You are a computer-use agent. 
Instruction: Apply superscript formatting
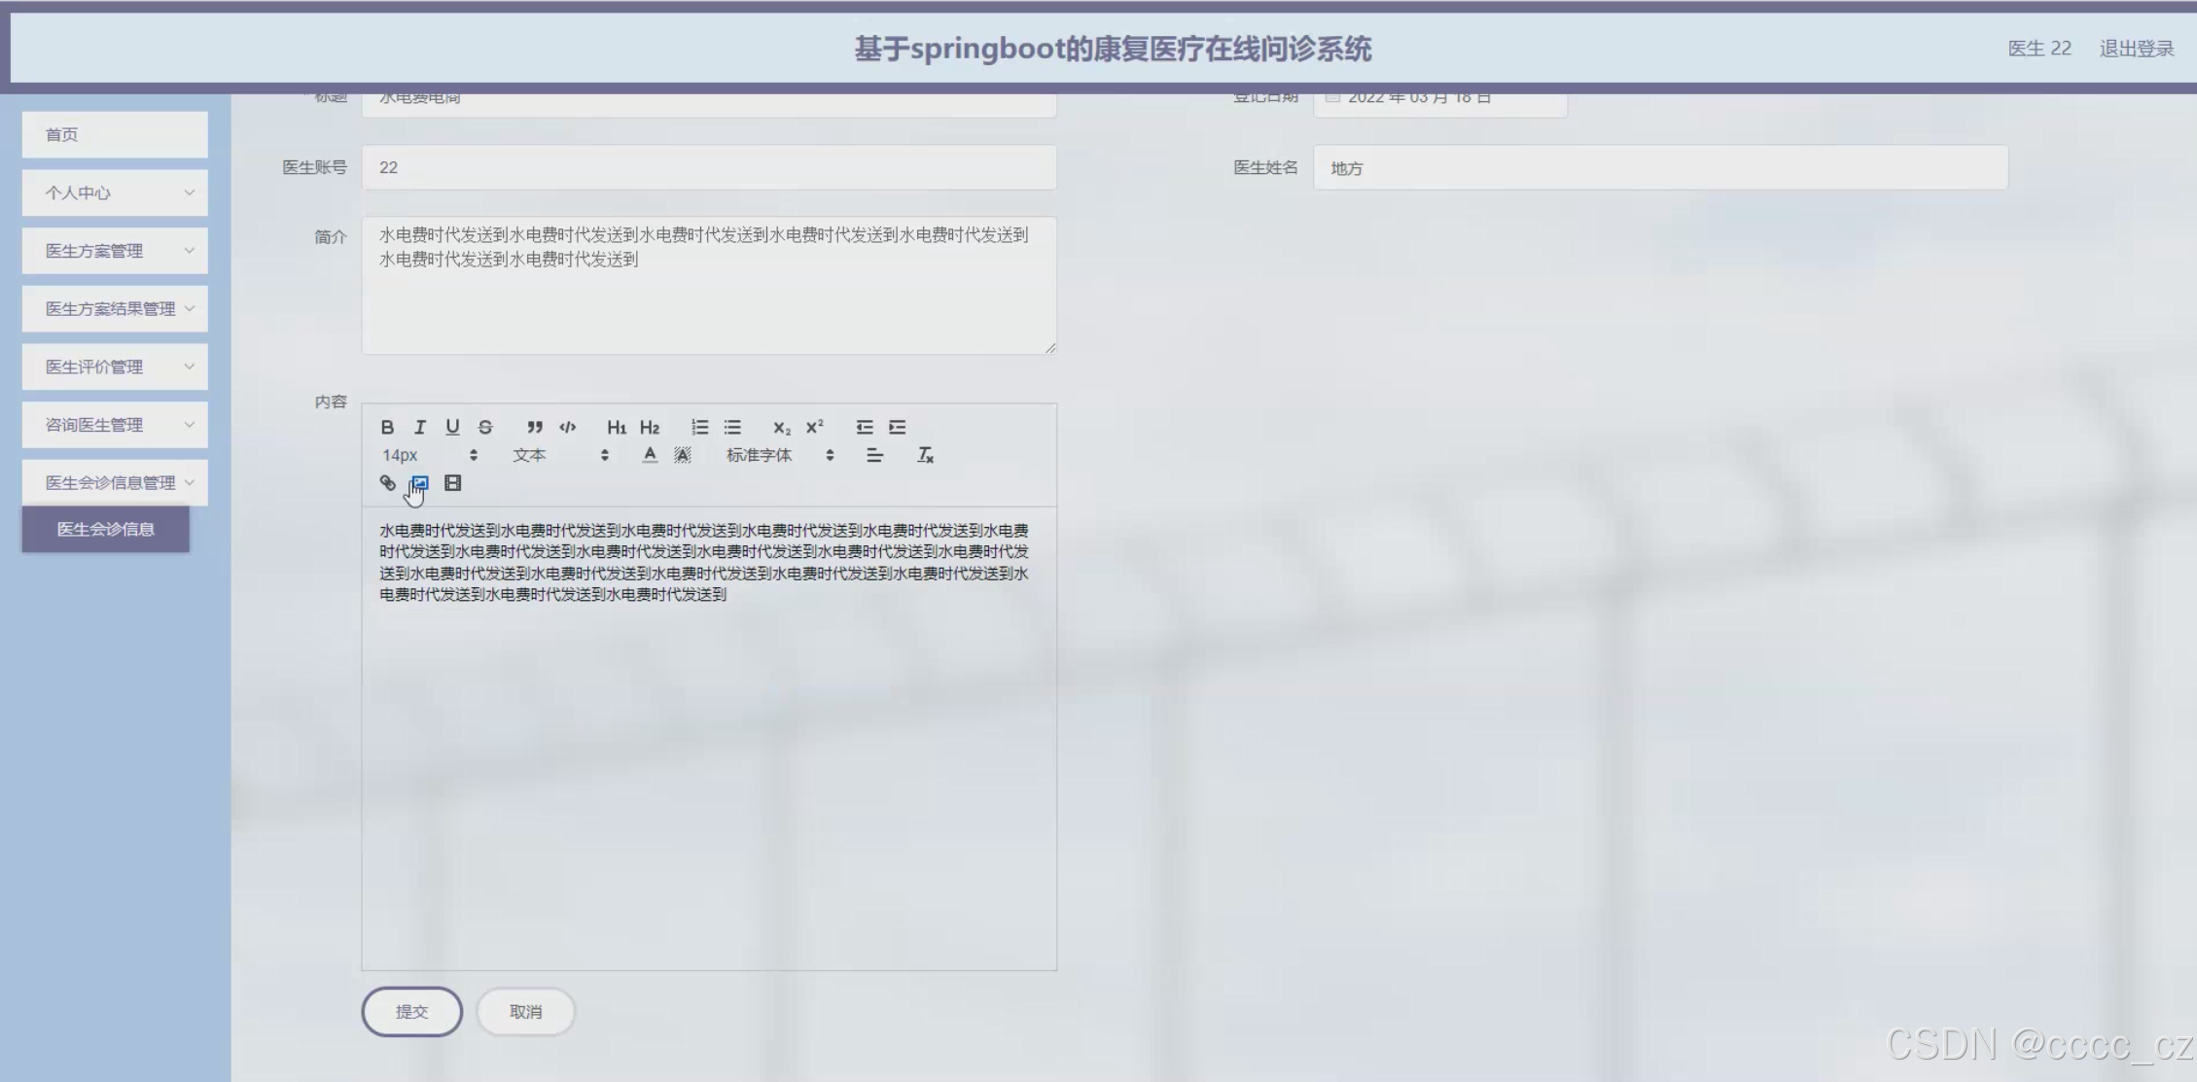click(x=814, y=427)
